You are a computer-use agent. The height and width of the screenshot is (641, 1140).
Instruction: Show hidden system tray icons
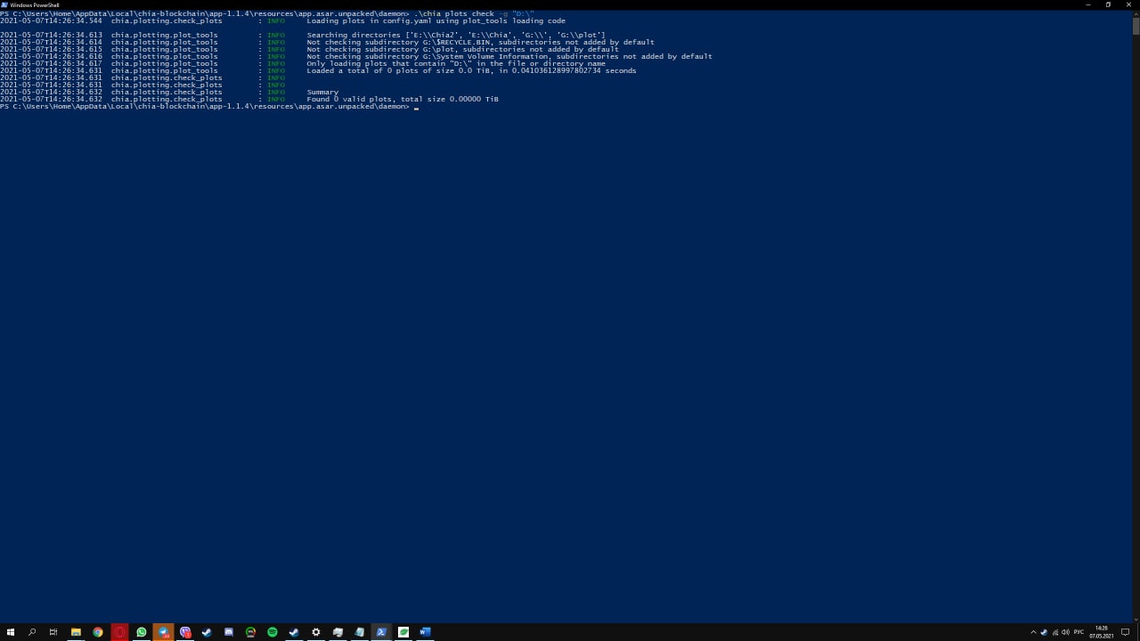[1033, 632]
